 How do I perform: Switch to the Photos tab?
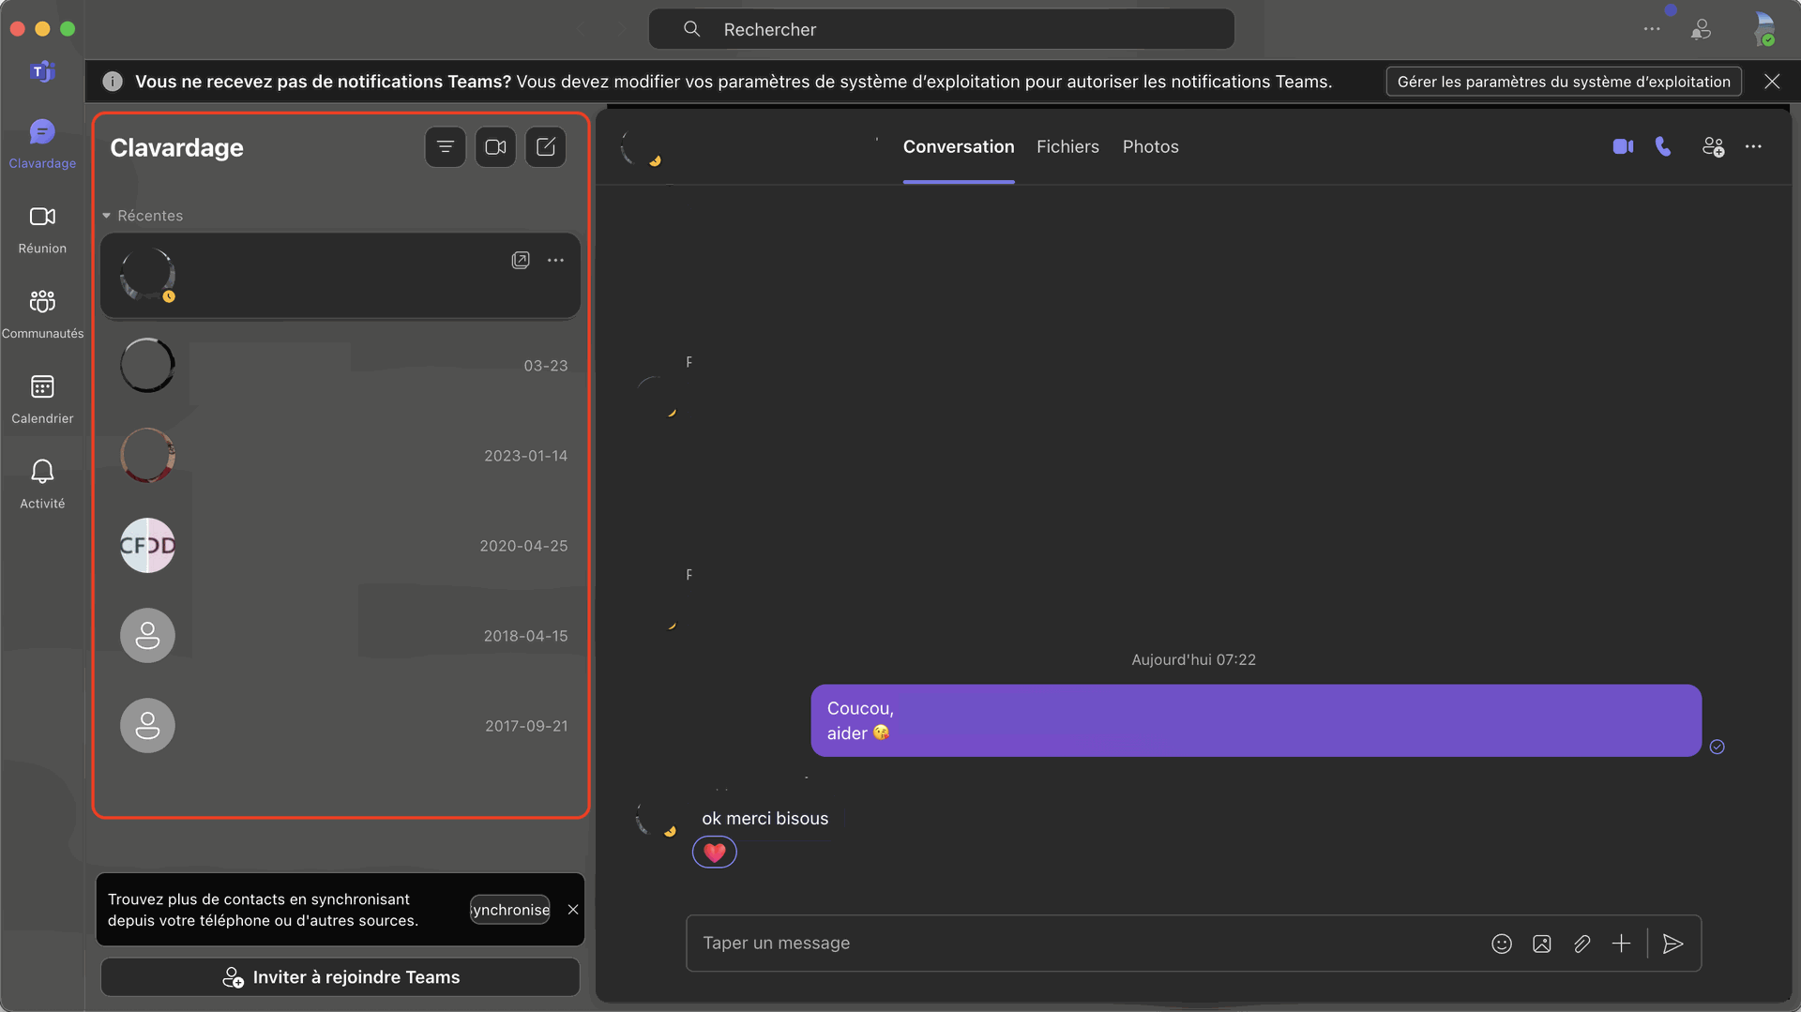point(1150,146)
